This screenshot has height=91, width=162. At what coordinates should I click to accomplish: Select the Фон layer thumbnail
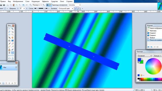[x=1, y=67]
